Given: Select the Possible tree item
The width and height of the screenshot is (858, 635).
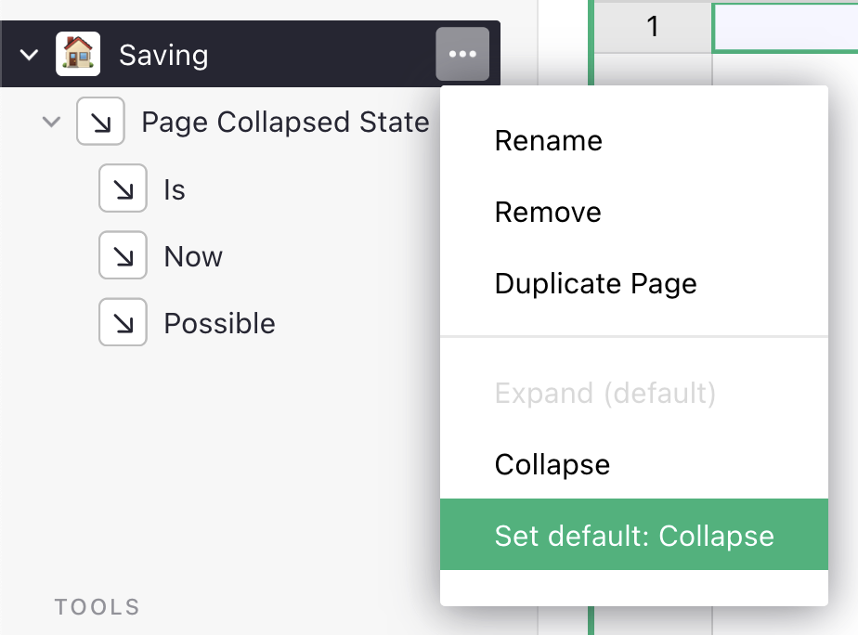Looking at the screenshot, I should coord(219,323).
